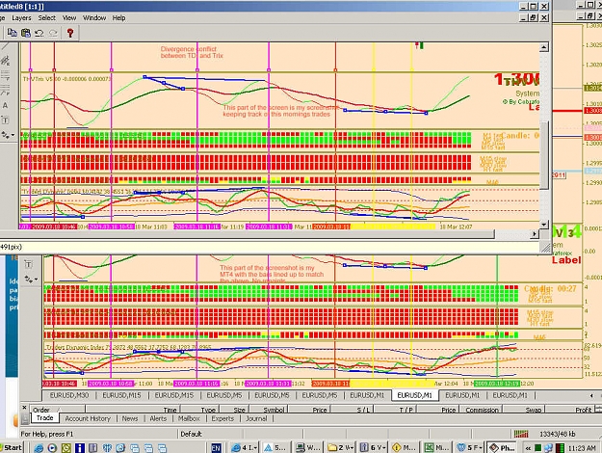Expand the '6 V' grouped taskbar button
Screen dimensions: 602x453
tap(373, 448)
